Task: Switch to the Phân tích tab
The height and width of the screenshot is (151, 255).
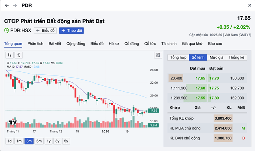Action: [35, 44]
